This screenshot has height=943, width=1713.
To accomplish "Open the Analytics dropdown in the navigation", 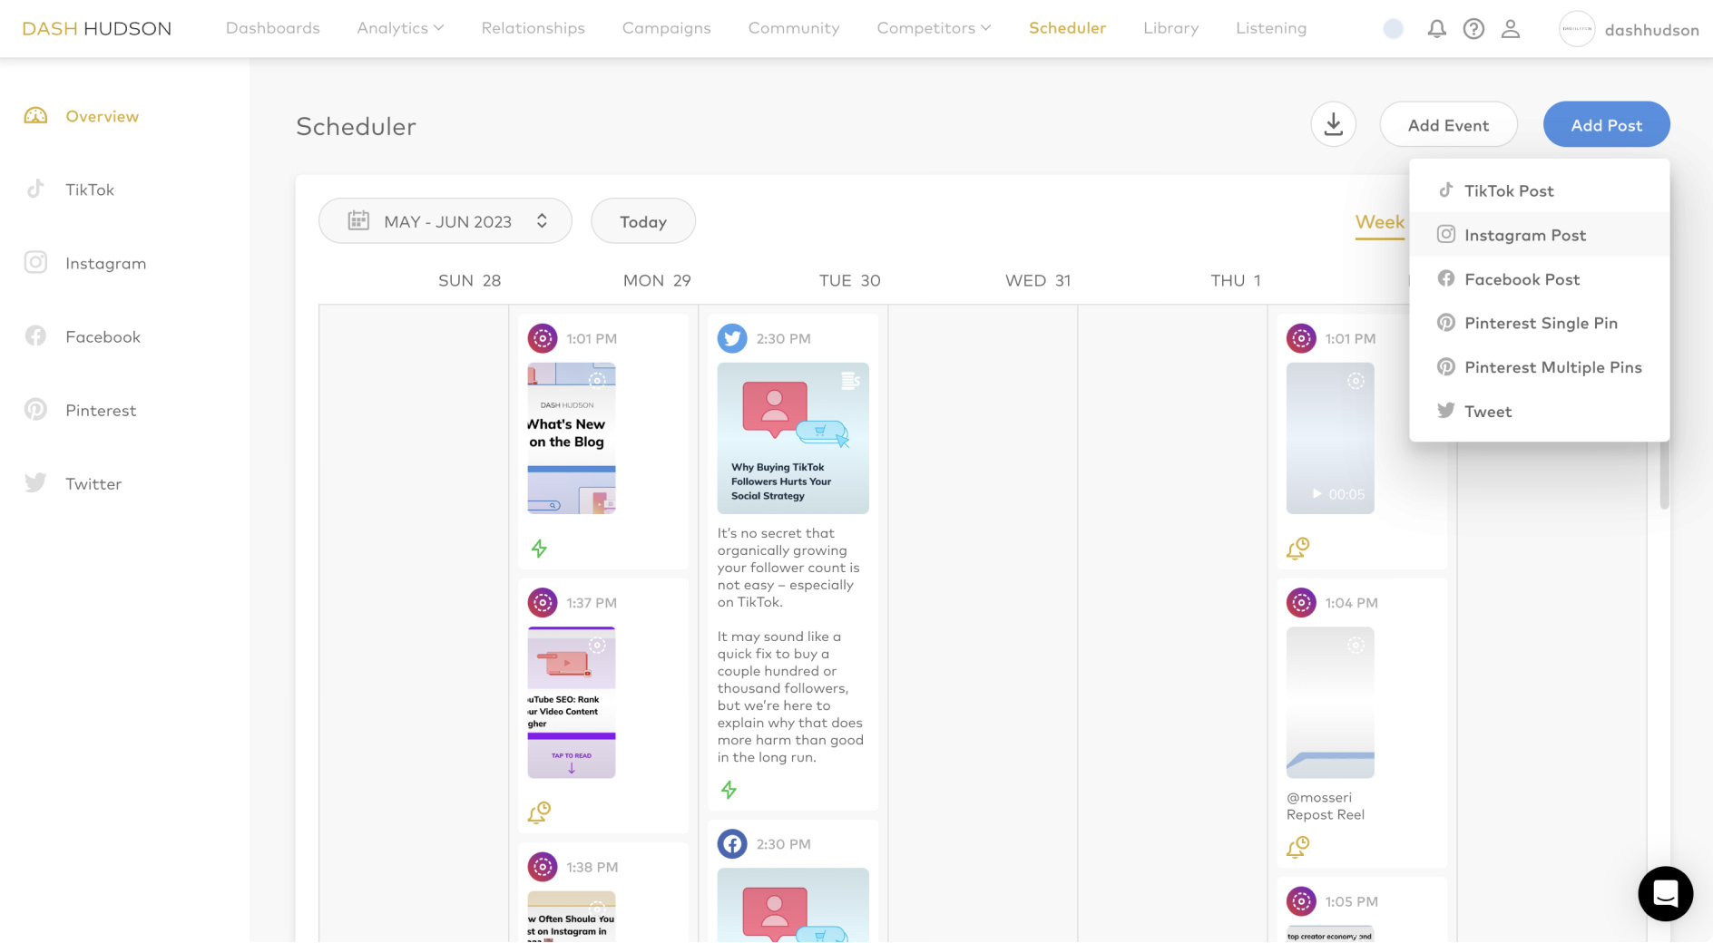I will pyautogui.click(x=399, y=28).
